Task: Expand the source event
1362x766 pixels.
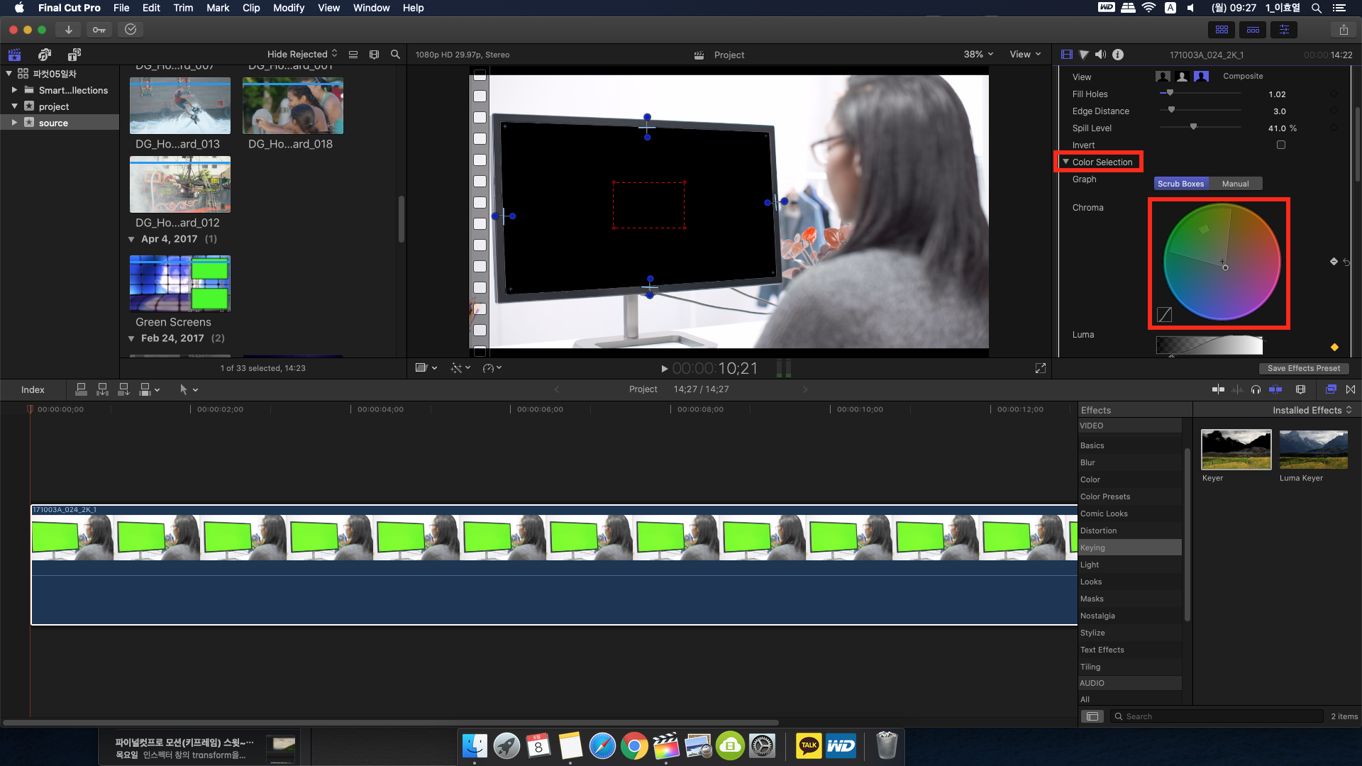Action: (14, 123)
